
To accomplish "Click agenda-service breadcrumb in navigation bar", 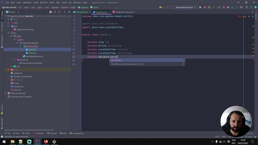I will pyautogui.click(x=9, y=7).
